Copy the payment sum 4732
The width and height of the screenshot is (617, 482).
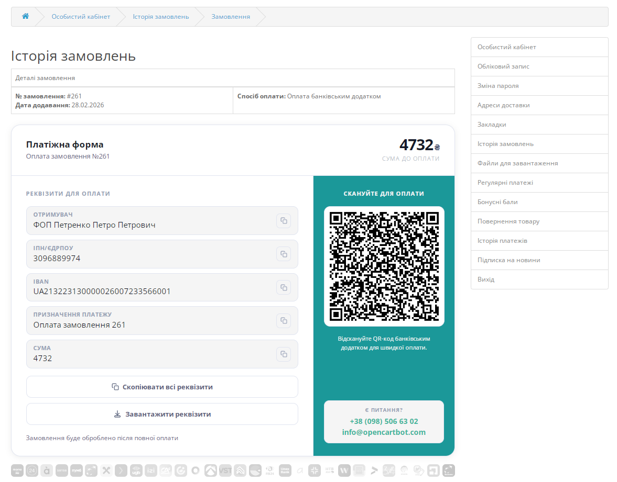pyautogui.click(x=283, y=354)
